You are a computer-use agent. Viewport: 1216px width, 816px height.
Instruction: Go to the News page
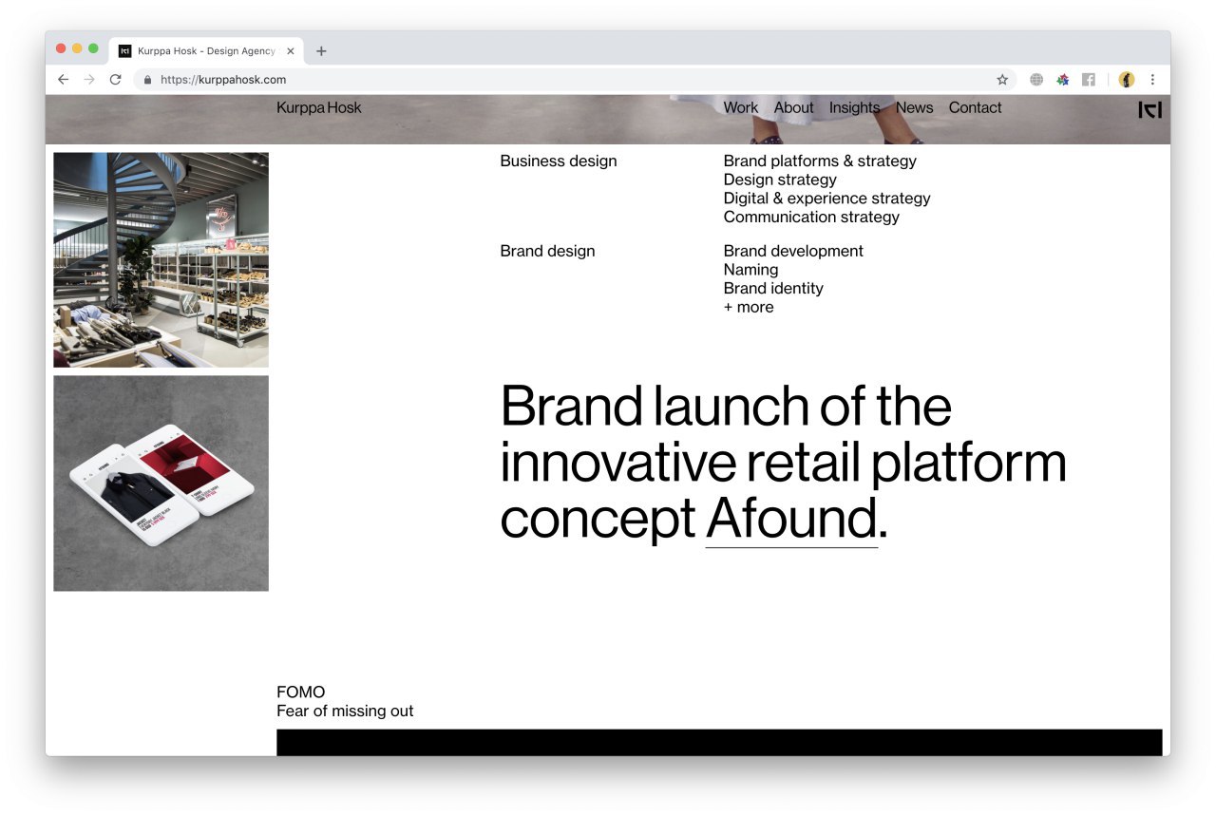tap(915, 107)
